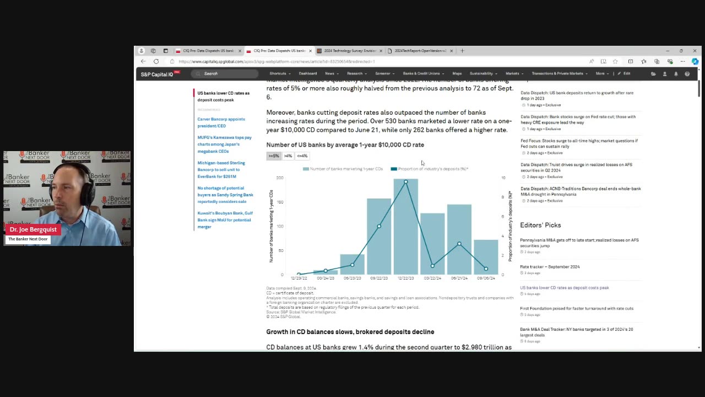Open a new browser tab
This screenshot has height=397, width=705.
point(462,51)
